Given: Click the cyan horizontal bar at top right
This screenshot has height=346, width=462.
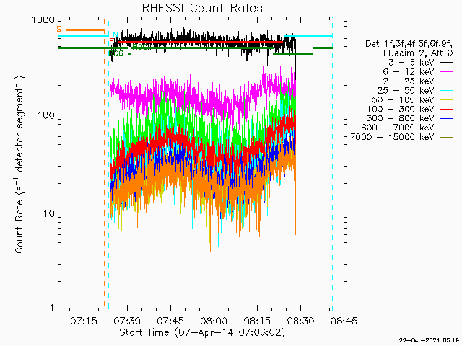Looking at the screenshot, I should pos(308,35).
